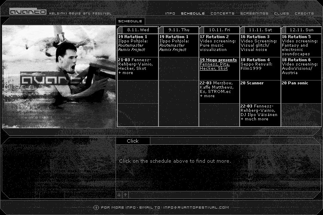Viewport: 323px width, 215px height.
Task: Click the Avanto logo in header
Action: tap(28, 11)
